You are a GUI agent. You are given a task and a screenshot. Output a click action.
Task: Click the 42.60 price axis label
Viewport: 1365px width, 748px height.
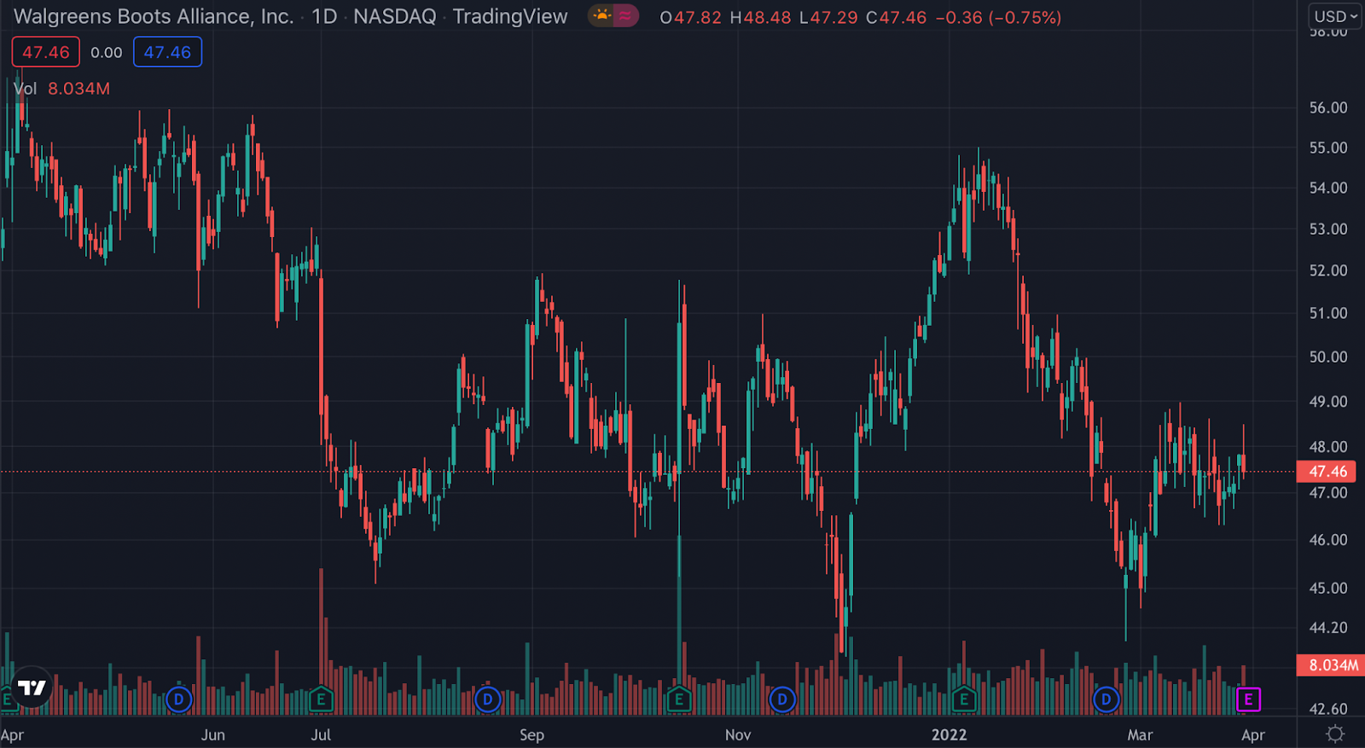(1328, 709)
